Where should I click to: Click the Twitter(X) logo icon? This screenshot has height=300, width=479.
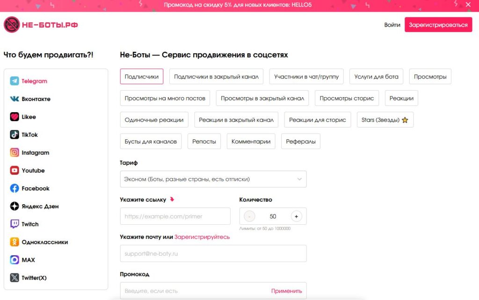15,278
